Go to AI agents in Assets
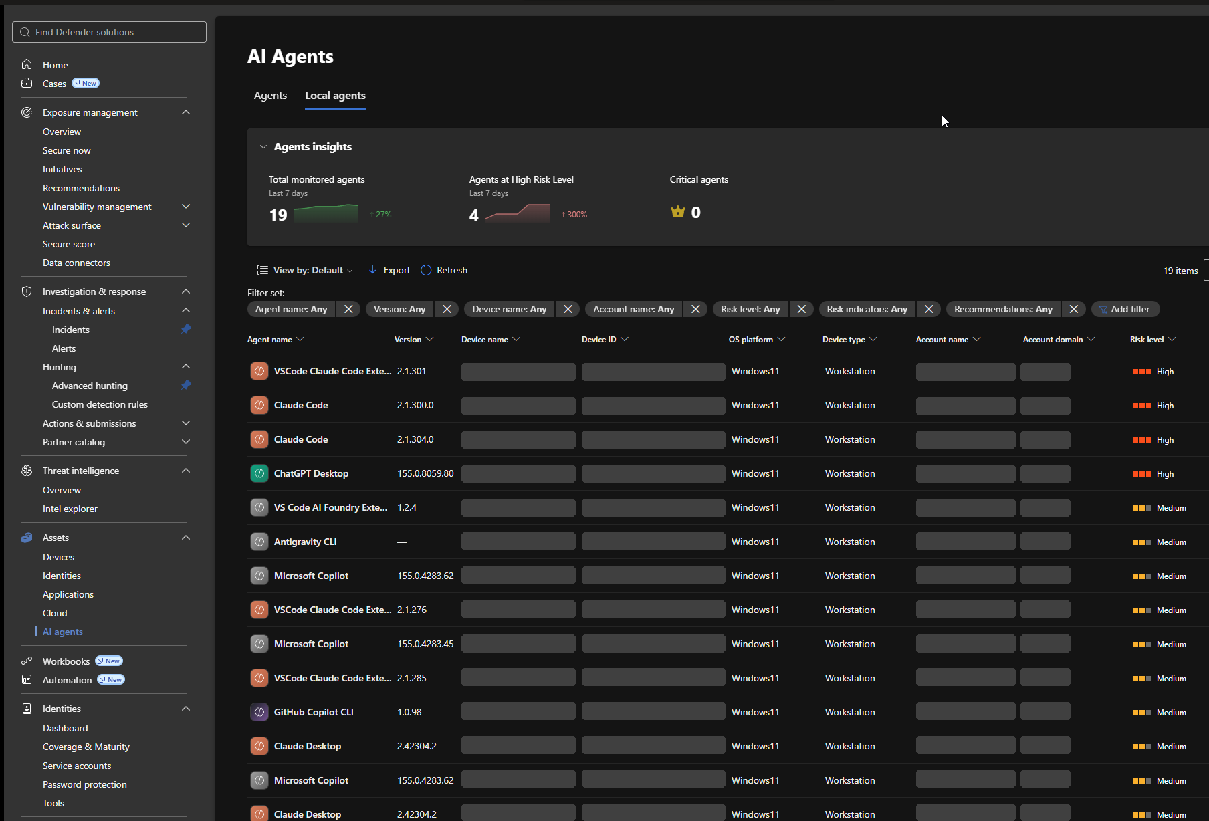This screenshot has width=1209, height=821. click(63, 632)
